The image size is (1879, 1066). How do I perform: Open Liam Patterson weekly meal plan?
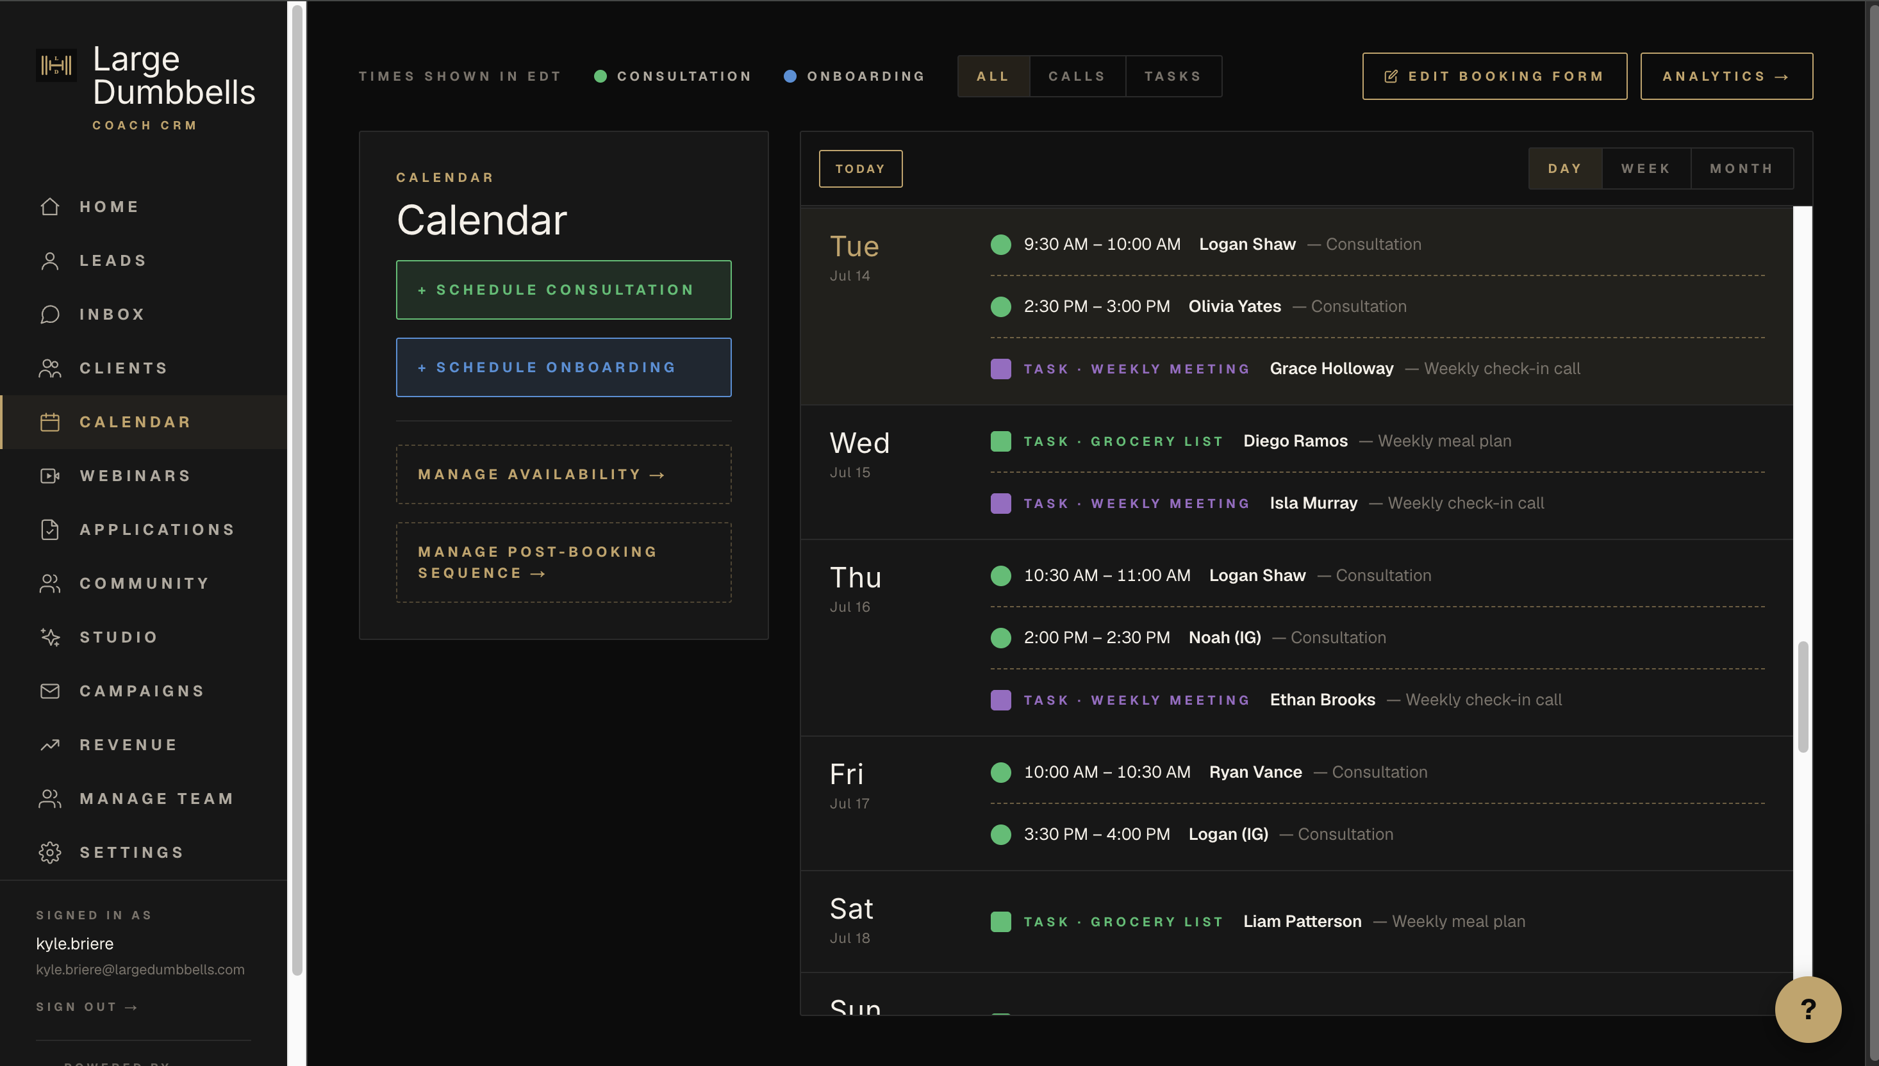coord(1377,921)
